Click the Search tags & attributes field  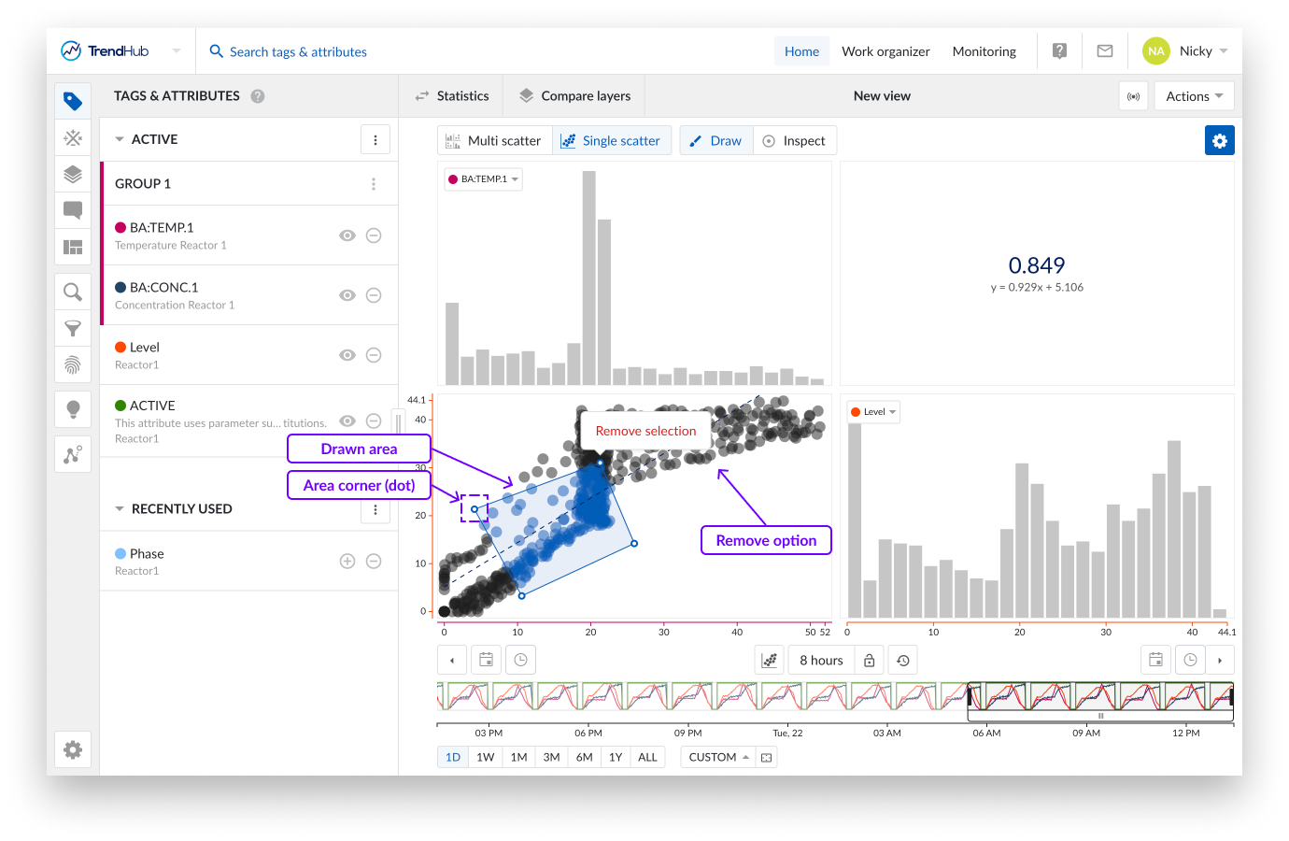tap(298, 52)
